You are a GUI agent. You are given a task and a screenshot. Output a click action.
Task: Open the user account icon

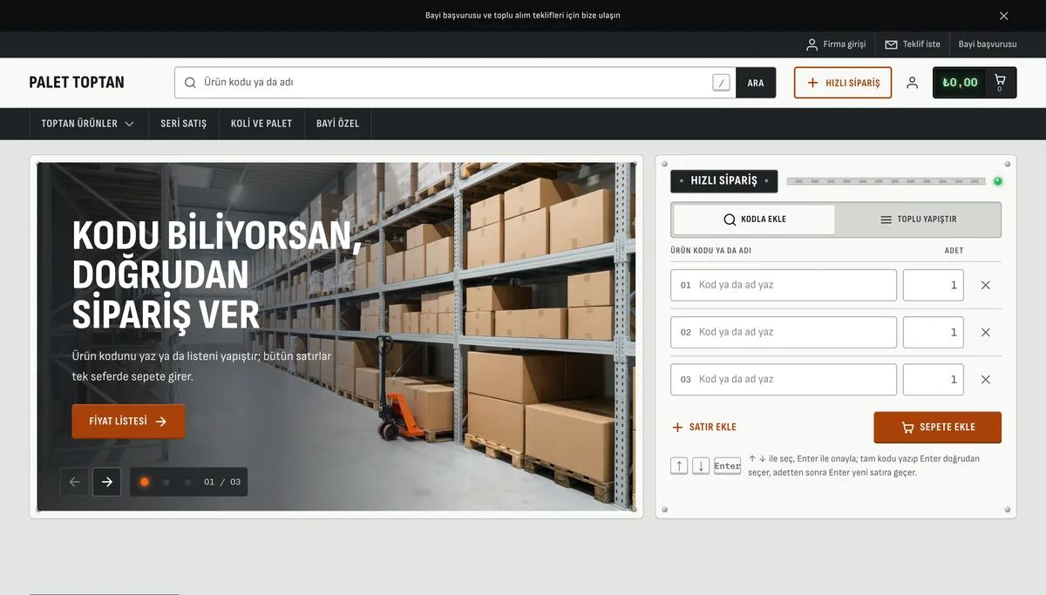(912, 83)
